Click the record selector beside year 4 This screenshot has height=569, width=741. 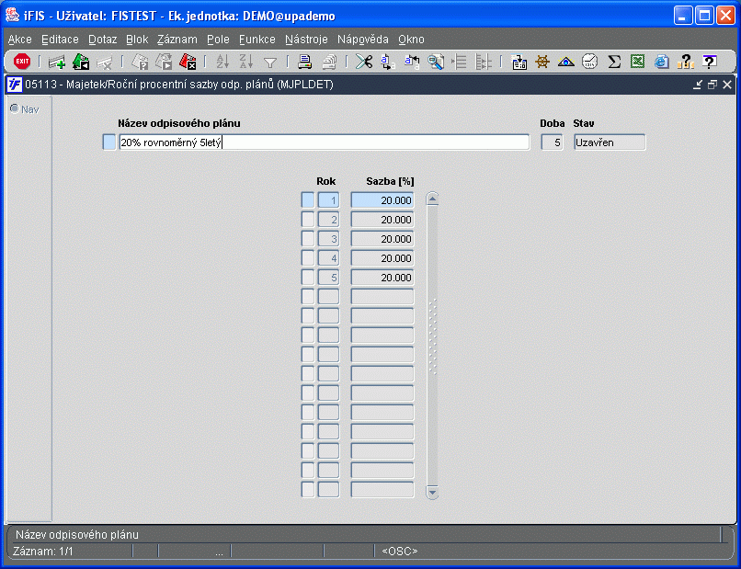[x=308, y=258]
